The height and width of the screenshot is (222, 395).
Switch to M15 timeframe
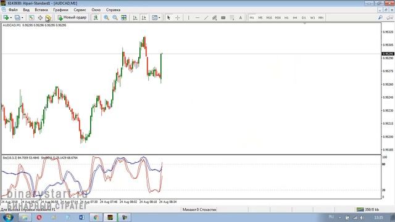click(x=269, y=18)
